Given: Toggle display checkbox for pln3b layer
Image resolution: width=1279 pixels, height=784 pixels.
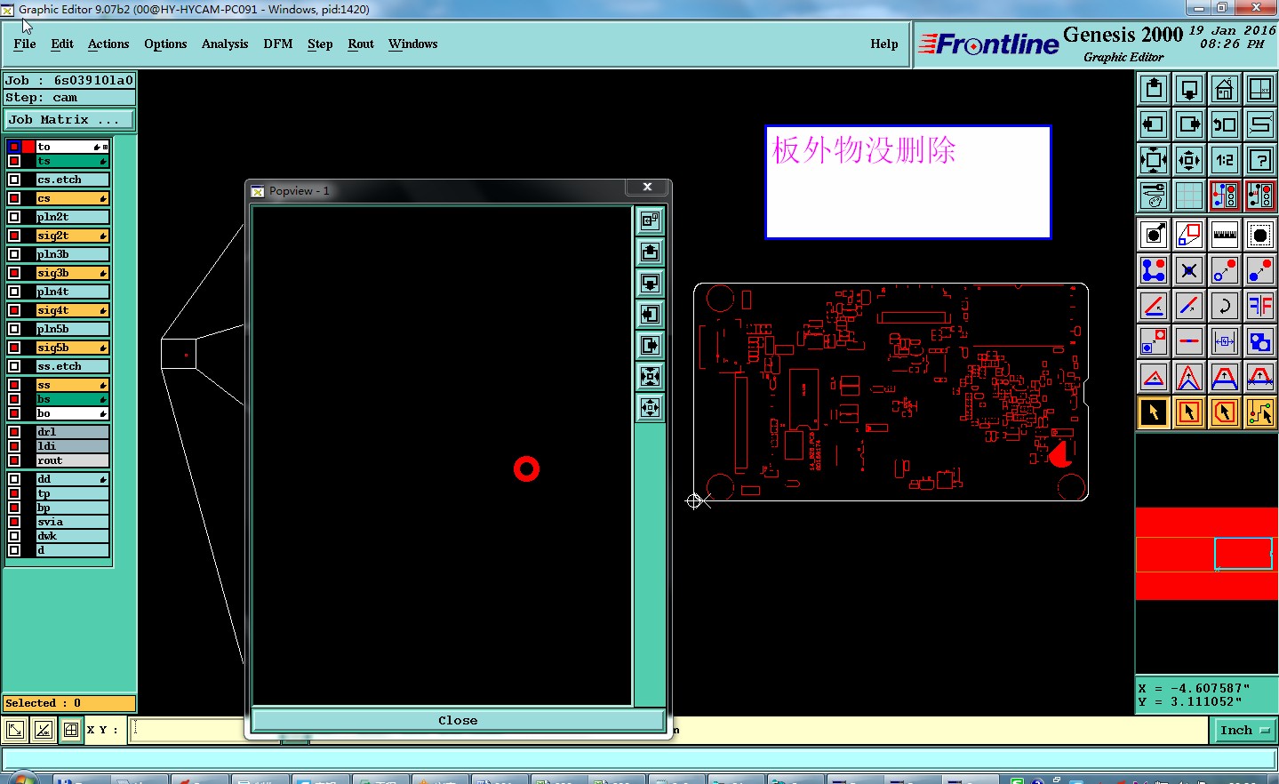Looking at the screenshot, I should coord(14,254).
